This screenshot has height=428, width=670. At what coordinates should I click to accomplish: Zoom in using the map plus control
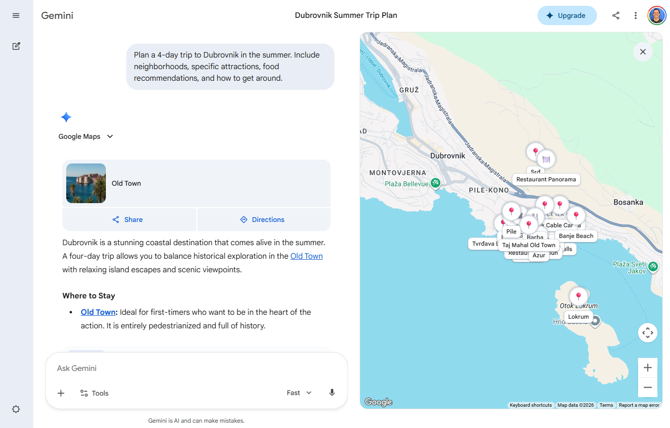648,367
